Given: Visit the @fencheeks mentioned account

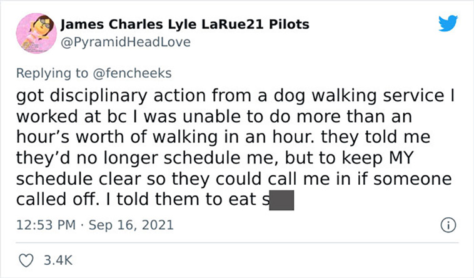Looking at the screenshot, I should coord(132,73).
